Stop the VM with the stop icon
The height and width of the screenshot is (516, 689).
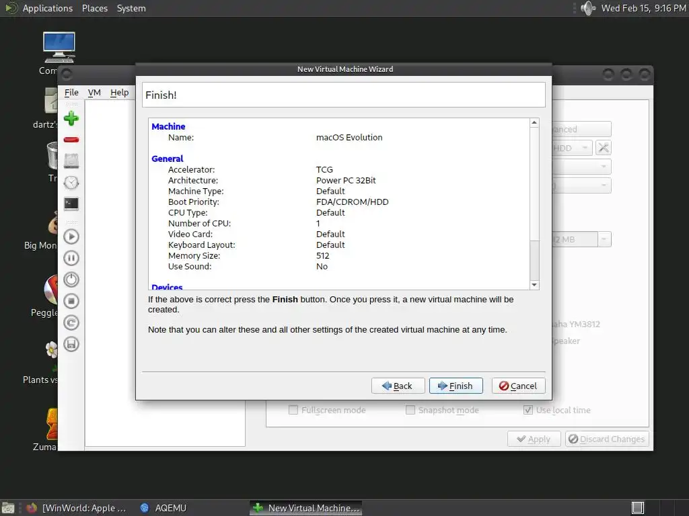71,301
